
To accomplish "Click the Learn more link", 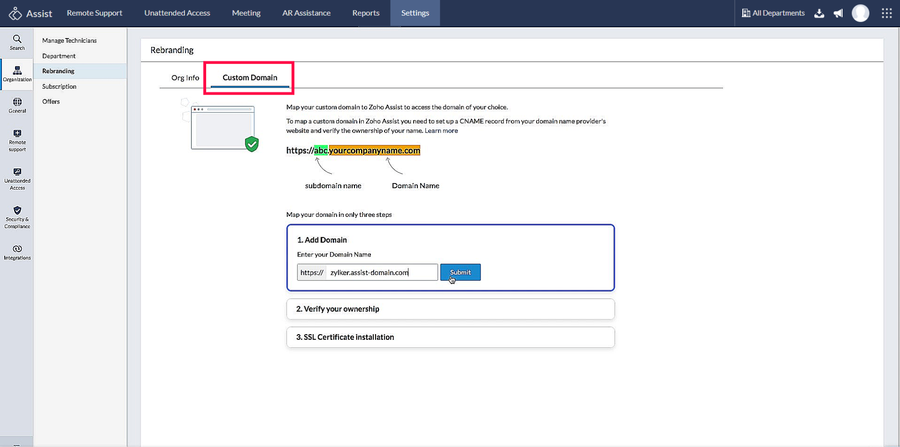I will tap(441, 130).
